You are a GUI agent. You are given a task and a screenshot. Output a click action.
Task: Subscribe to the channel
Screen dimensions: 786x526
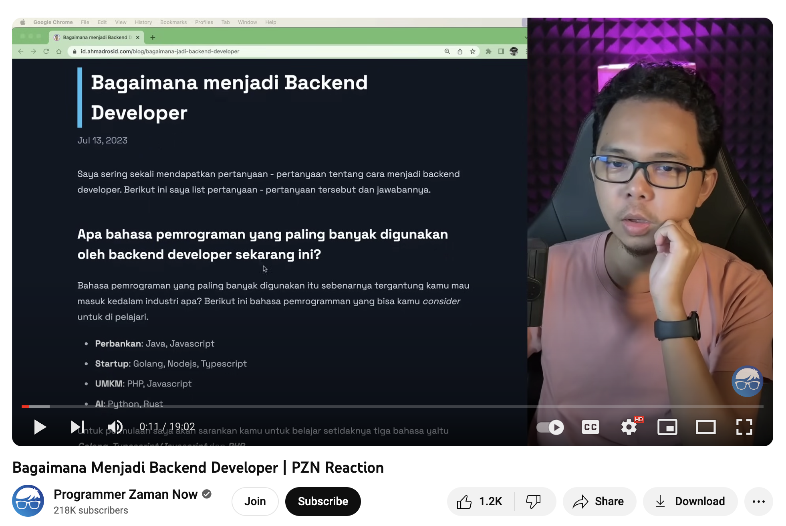[323, 502]
